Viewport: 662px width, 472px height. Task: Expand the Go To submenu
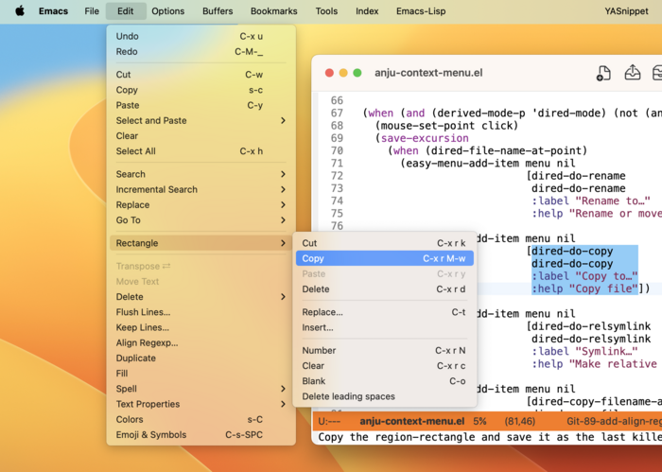(x=200, y=220)
